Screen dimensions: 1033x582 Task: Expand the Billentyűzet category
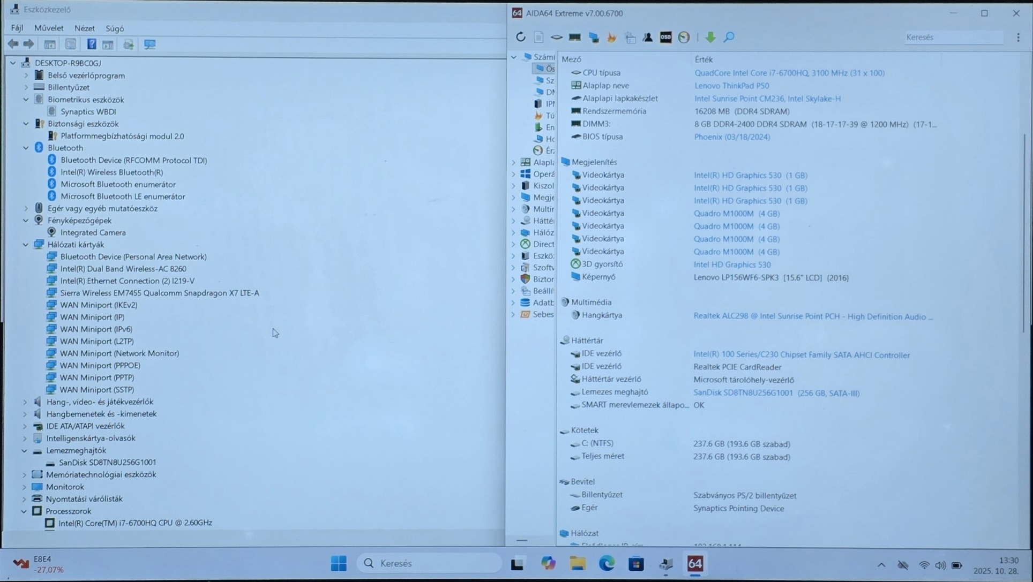click(26, 87)
